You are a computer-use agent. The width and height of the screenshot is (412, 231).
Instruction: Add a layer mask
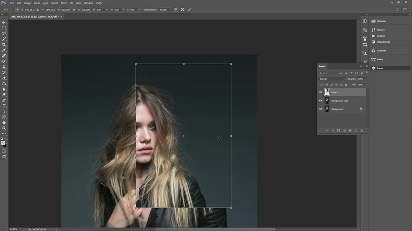pyautogui.click(x=339, y=130)
